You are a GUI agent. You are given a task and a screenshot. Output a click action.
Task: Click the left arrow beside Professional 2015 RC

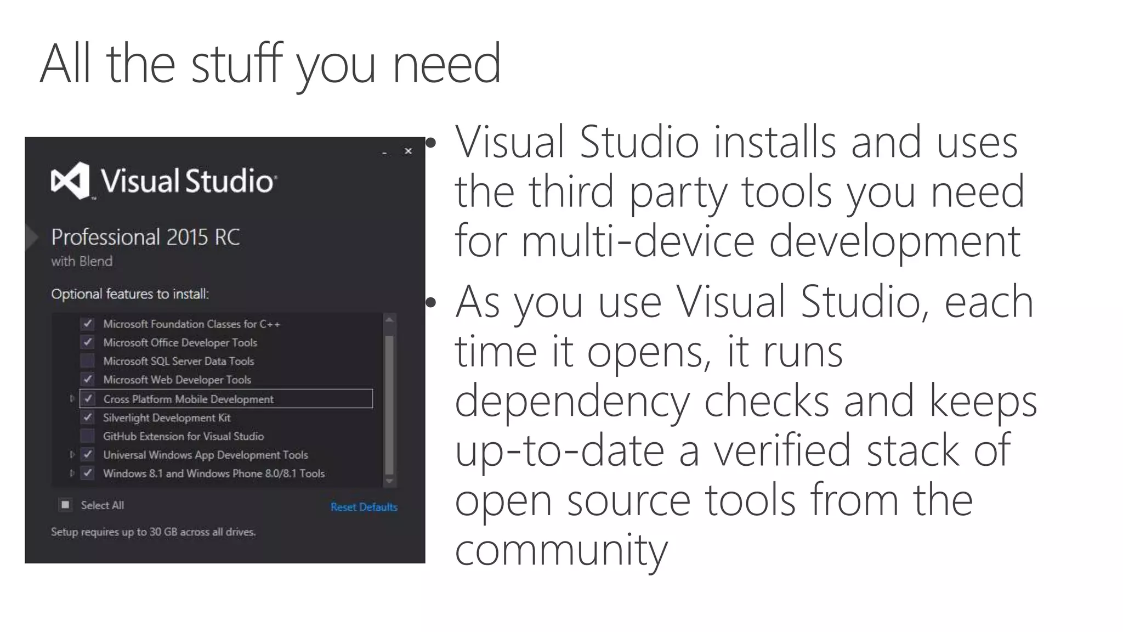pos(31,237)
